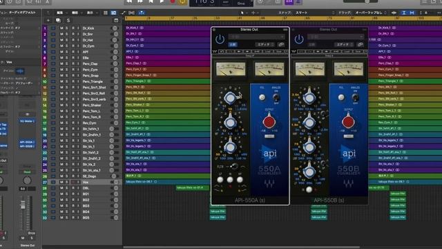Toggle the global solo S button above the tracks
Viewport: 442px width, 249px height.
tap(68, 20)
